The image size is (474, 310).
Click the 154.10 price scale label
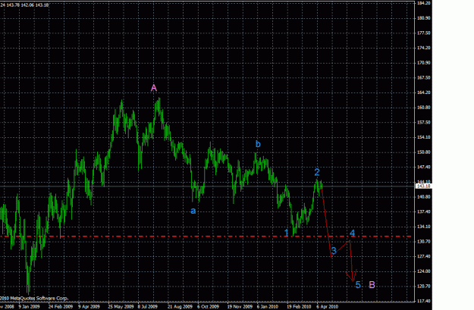pos(423,137)
